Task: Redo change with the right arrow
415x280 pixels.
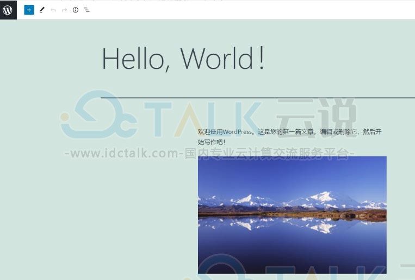Action: pyautogui.click(x=64, y=10)
